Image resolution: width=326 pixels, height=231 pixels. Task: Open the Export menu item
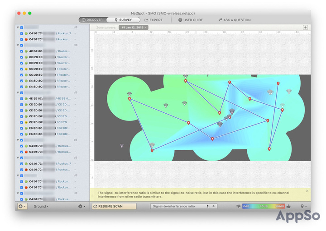(153, 20)
